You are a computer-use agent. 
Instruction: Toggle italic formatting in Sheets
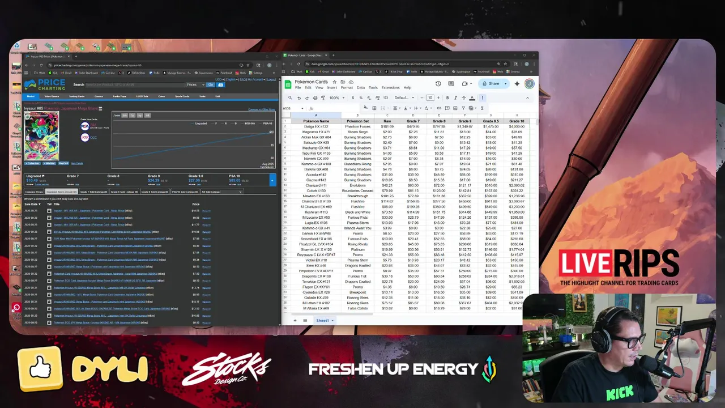point(455,98)
